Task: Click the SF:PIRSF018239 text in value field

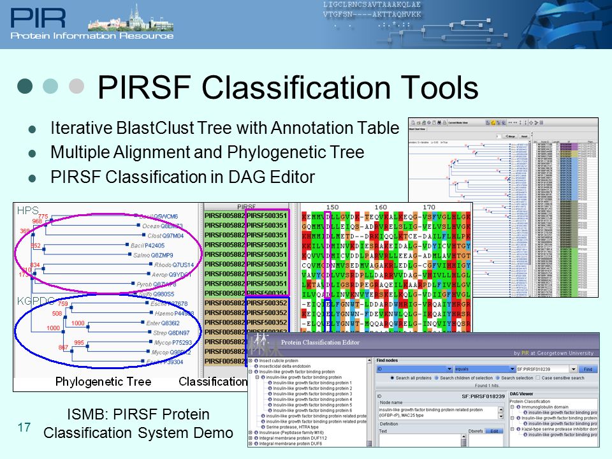Action: pos(534,369)
